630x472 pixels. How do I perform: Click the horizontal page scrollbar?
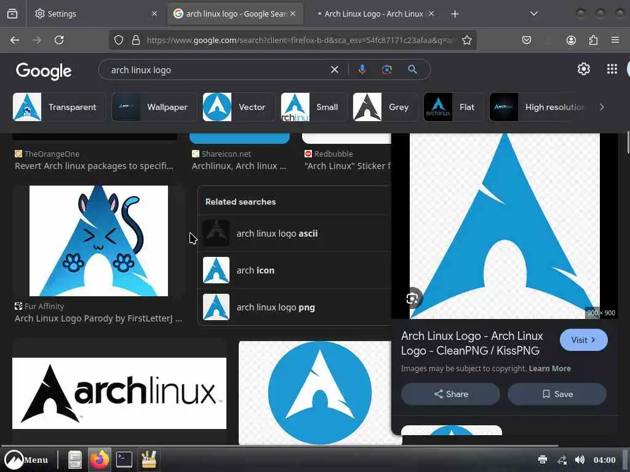click(280, 446)
